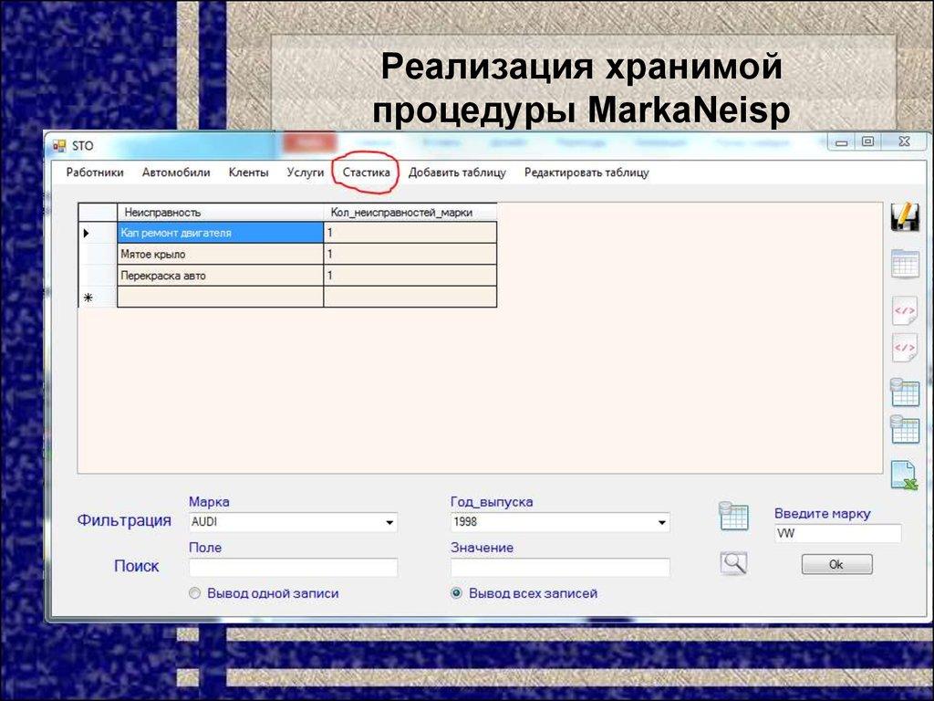Viewport: 934px width, 701px height.
Task: Click Редактировать таблицу in the menu bar
Action: tap(587, 172)
